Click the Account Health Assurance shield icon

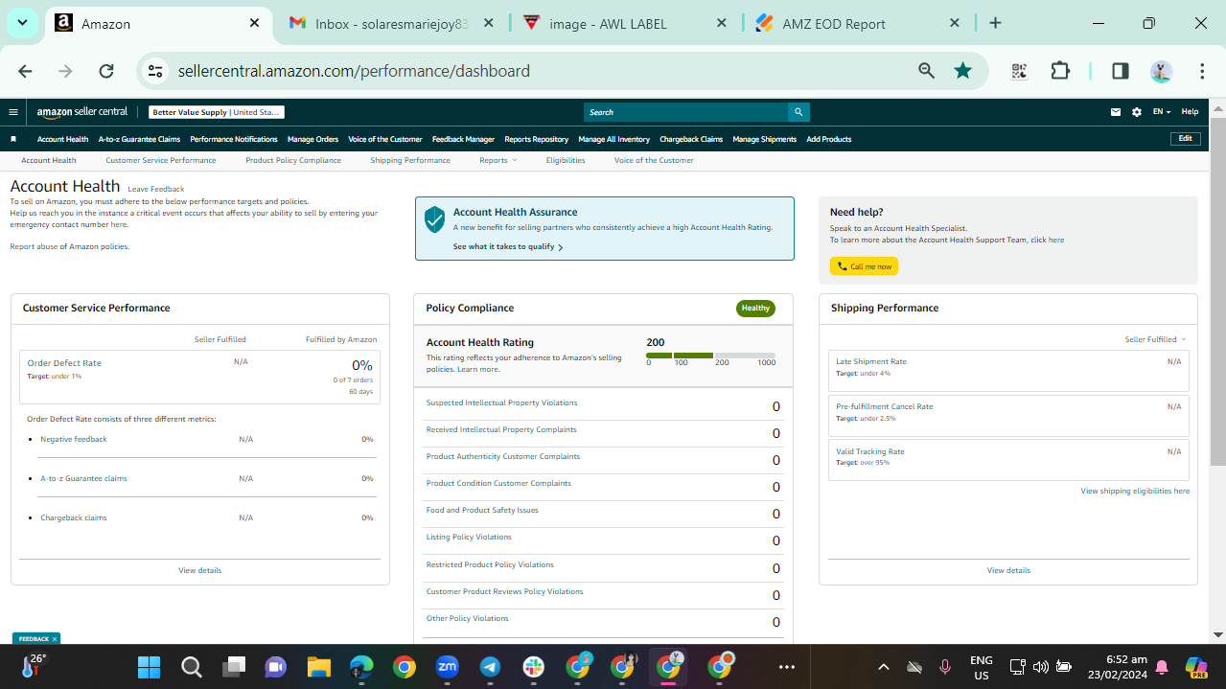(x=435, y=219)
